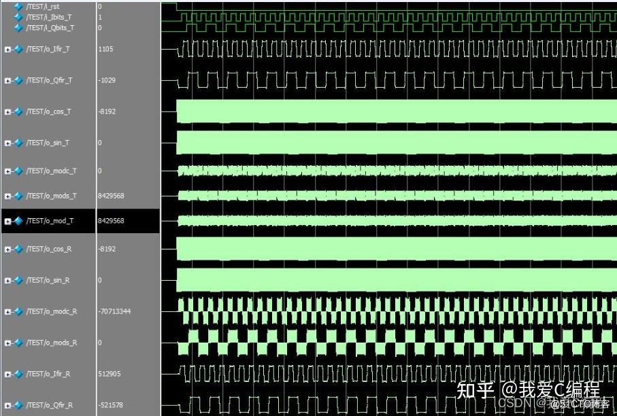Select the highlighted /TEST/o_mod_T signal name
617x416 pixels.
coord(50,221)
